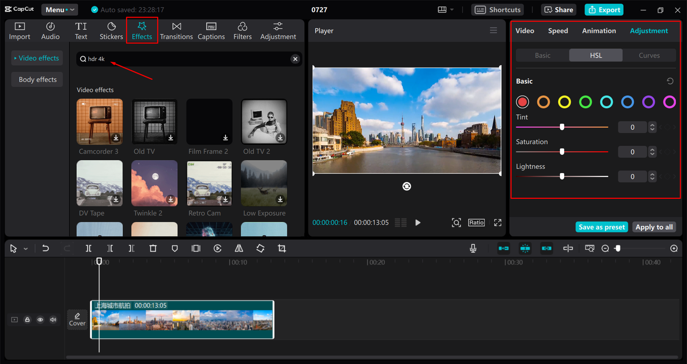
Task: Open the Ratio options
Action: [476, 222]
